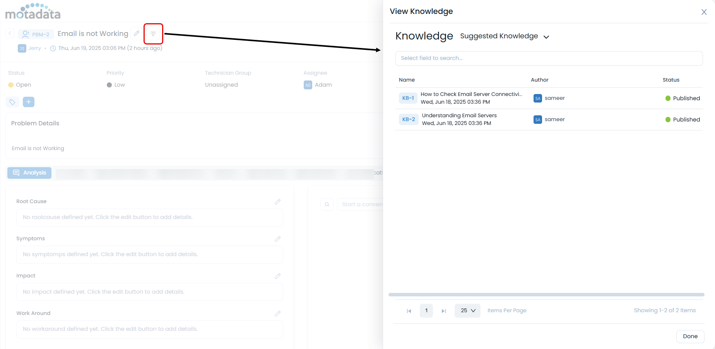Click the back arrow beside PBM-2
The width and height of the screenshot is (715, 349).
[x=9, y=33]
